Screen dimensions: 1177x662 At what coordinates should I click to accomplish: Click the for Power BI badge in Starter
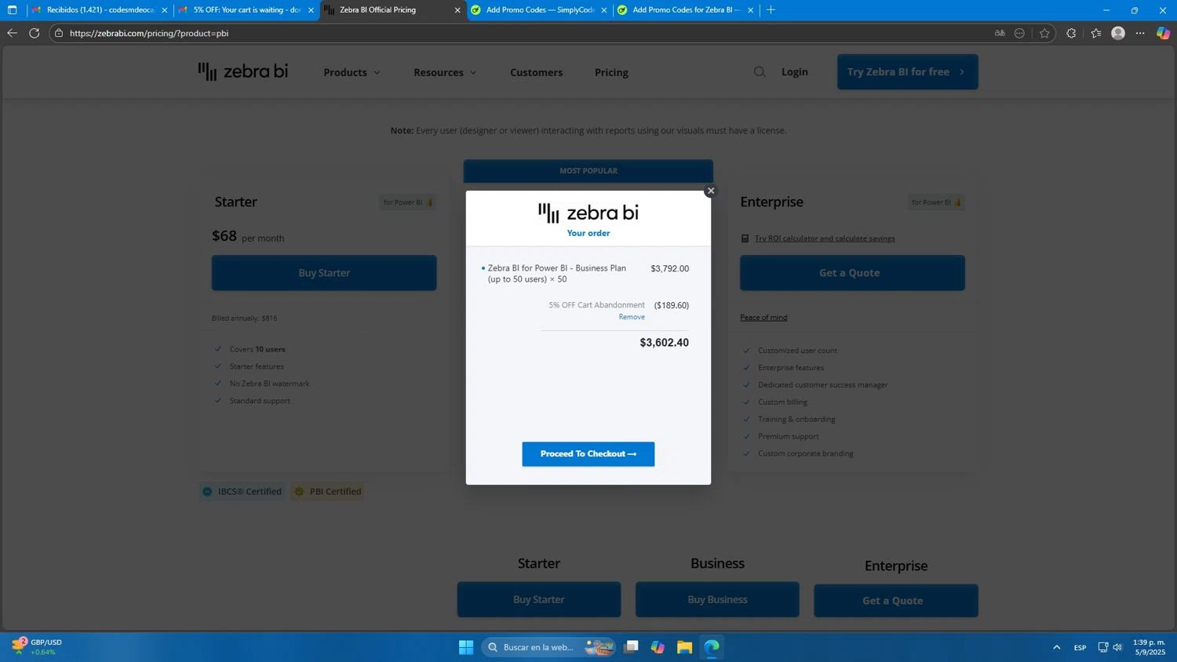click(408, 202)
